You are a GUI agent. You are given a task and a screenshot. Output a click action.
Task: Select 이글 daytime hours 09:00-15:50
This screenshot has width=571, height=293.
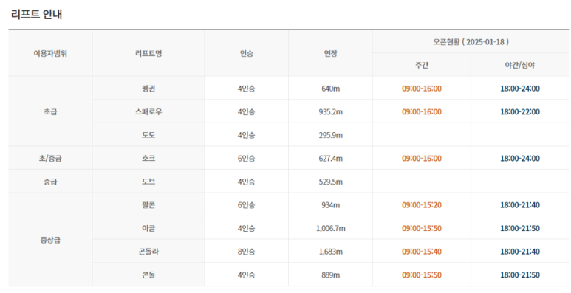tap(422, 228)
